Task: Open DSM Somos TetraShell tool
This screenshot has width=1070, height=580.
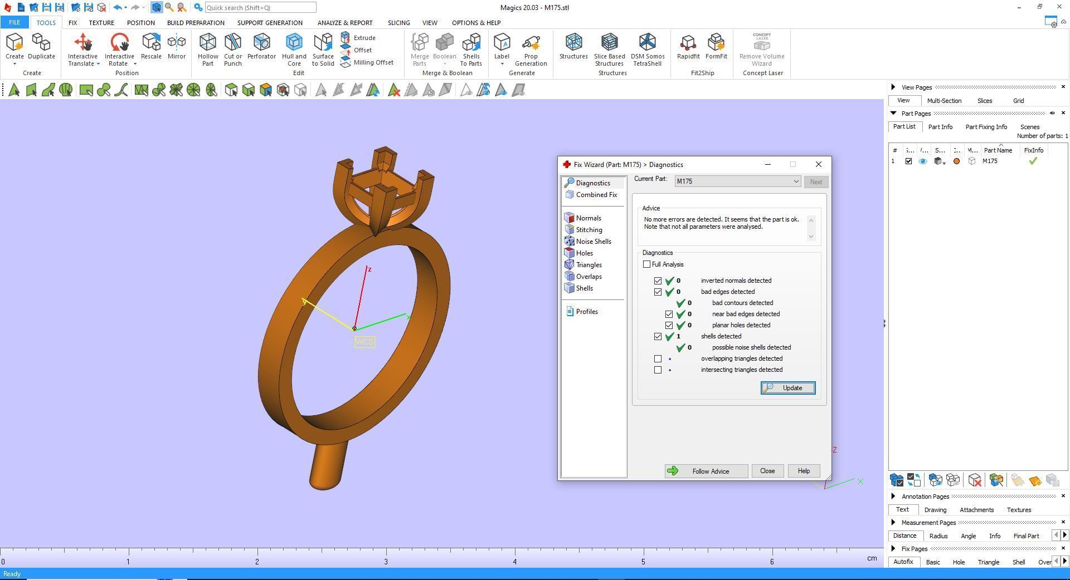Action: [648, 49]
